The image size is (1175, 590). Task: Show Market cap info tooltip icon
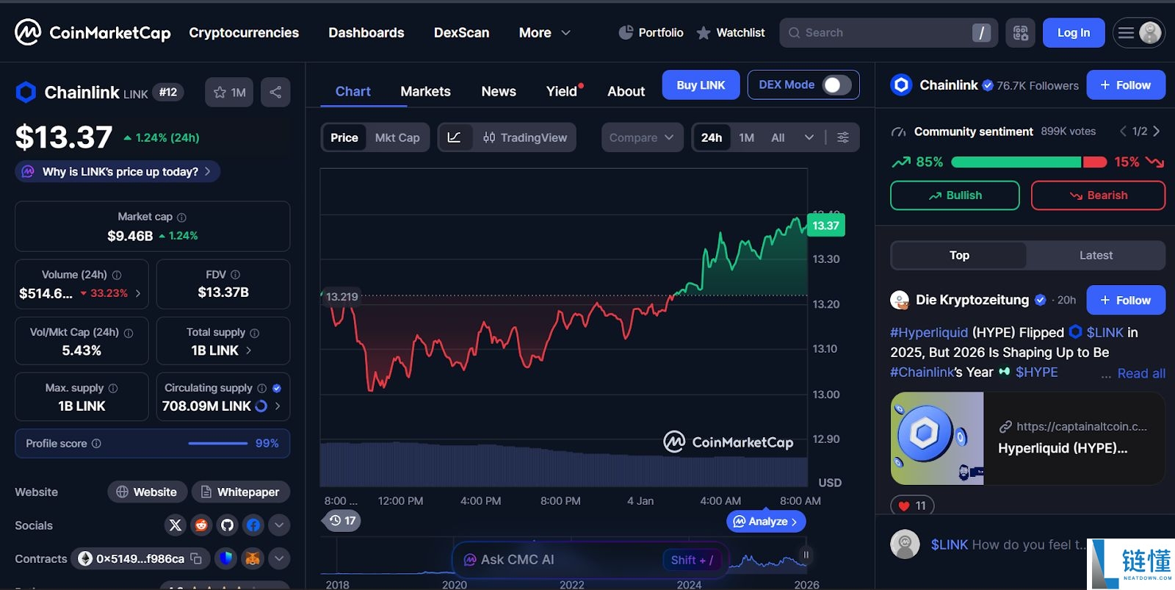182,217
